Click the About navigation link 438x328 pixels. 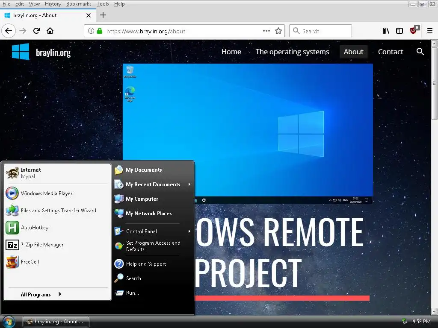click(x=353, y=52)
